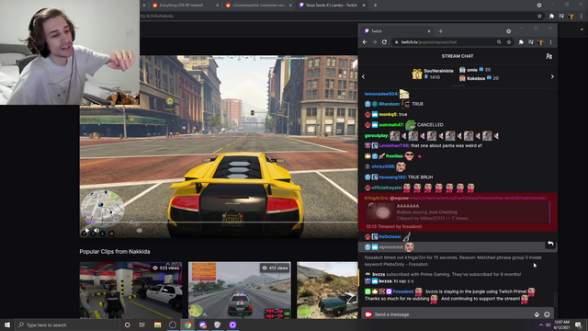This screenshot has width=588, height=331.
Task: Click the profile avatar in chat popout toolbar
Action: [x=540, y=42]
